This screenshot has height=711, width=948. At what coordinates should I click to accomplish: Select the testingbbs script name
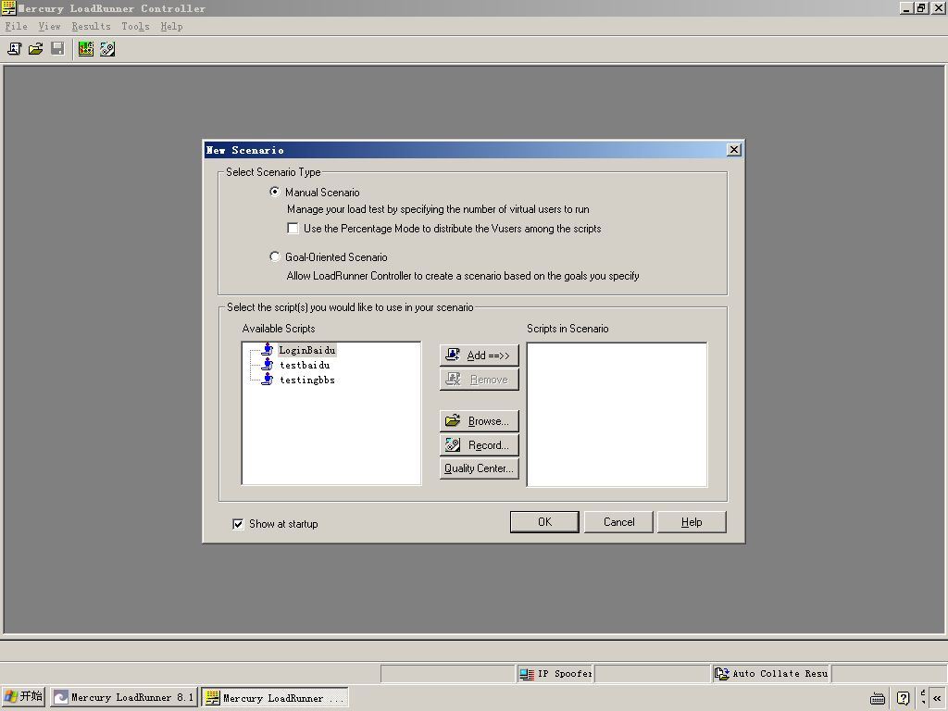click(x=307, y=380)
